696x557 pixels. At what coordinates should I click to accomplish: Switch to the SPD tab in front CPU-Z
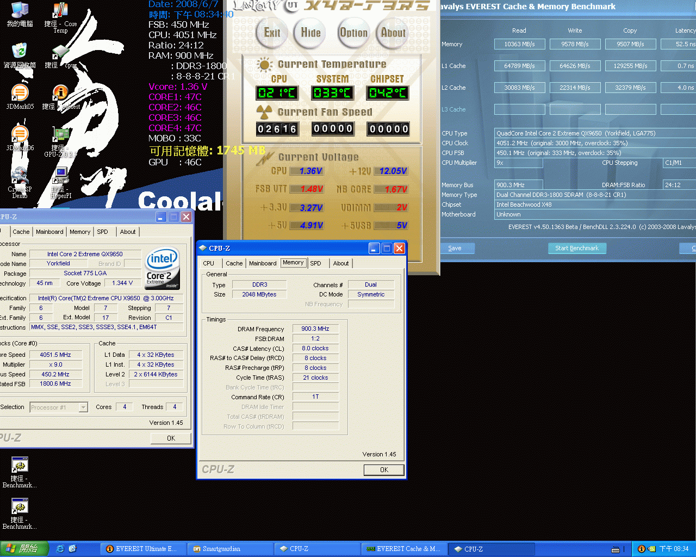click(315, 263)
